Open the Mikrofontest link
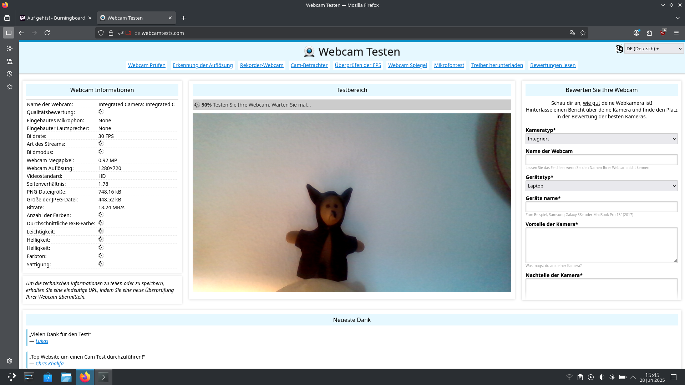 pos(449,65)
